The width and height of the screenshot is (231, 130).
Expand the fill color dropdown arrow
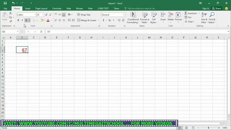click(x=45, y=20)
